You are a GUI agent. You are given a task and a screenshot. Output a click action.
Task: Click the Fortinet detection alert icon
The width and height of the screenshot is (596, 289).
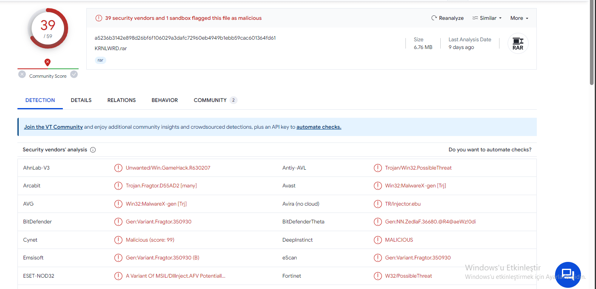[x=377, y=276]
